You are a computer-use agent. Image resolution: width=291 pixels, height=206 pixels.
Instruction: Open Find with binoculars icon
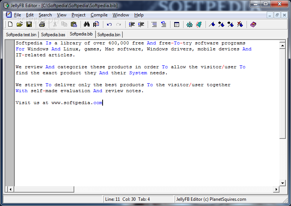pyautogui.click(x=87, y=24)
